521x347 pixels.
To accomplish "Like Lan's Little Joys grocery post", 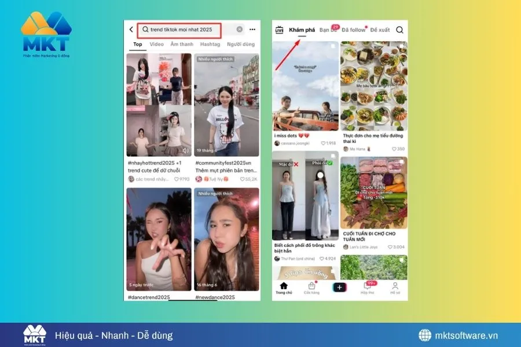I will point(391,246).
